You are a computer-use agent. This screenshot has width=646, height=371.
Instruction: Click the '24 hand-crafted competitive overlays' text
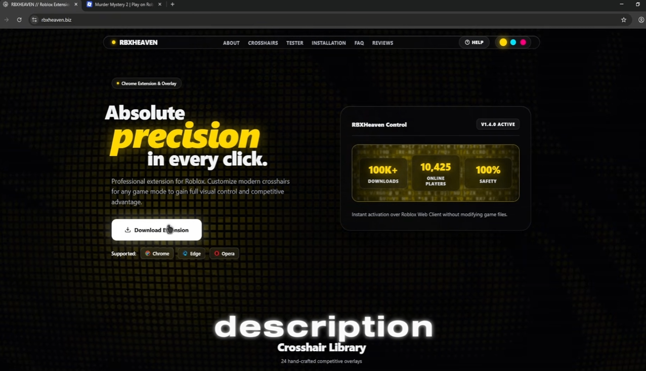(x=322, y=361)
